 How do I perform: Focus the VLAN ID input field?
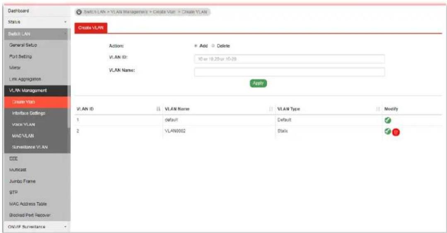pos(289,59)
